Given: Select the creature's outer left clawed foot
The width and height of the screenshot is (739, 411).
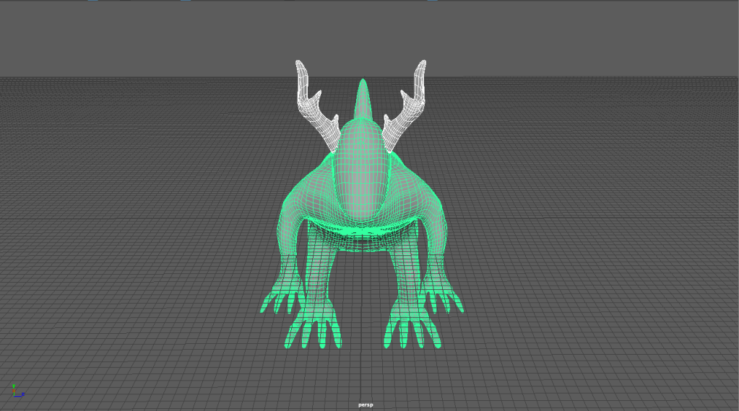Looking at the screenshot, I should (280, 299).
